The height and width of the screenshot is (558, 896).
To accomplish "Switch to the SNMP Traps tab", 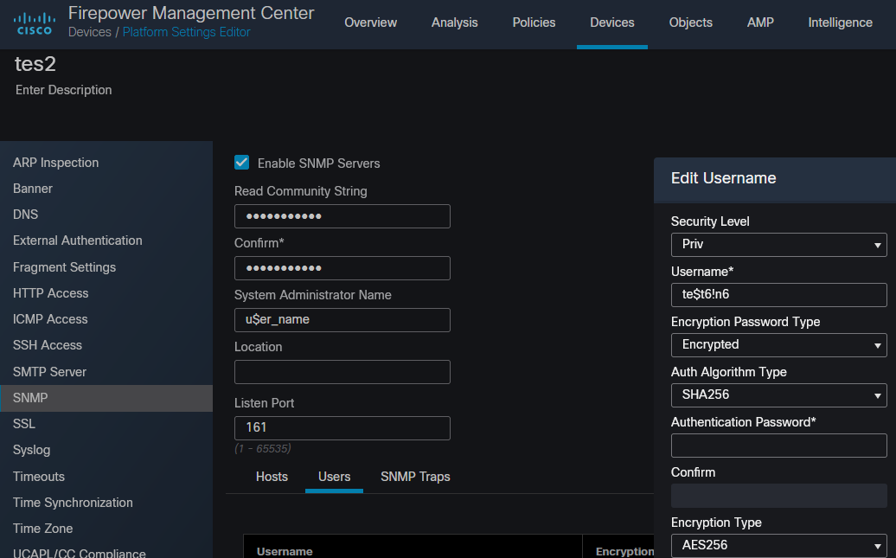I will pos(415,477).
